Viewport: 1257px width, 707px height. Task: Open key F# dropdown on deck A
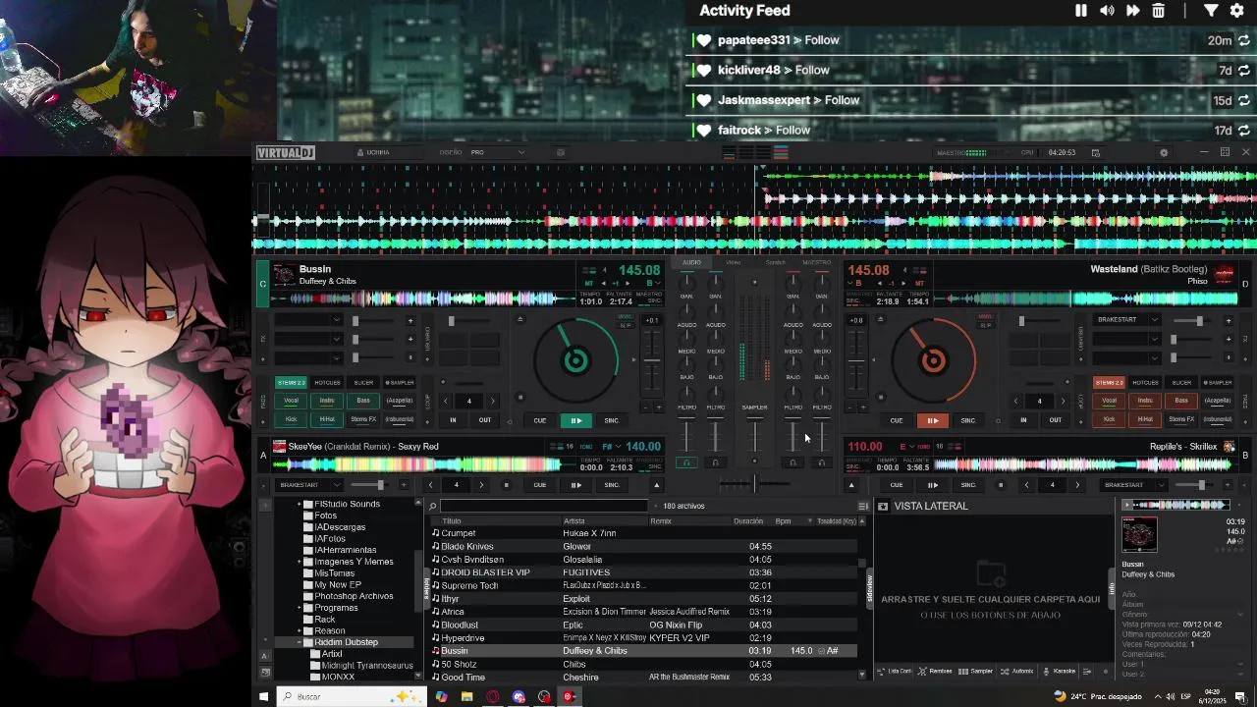[x=611, y=447]
